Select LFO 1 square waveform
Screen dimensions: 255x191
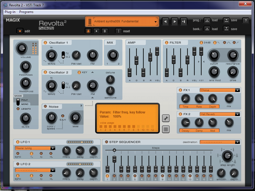[x=41, y=153]
